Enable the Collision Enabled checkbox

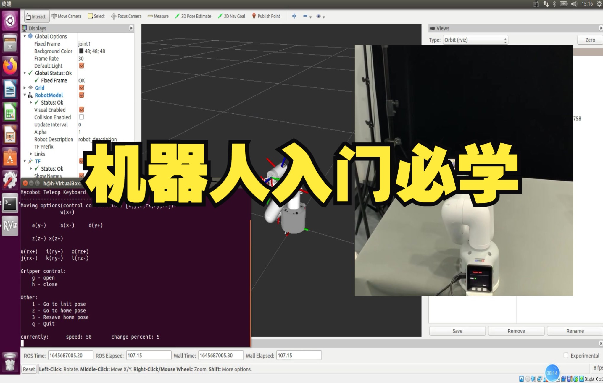click(81, 117)
